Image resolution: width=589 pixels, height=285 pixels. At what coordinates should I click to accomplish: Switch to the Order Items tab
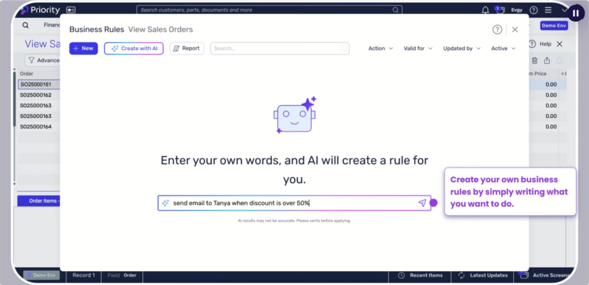click(39, 201)
